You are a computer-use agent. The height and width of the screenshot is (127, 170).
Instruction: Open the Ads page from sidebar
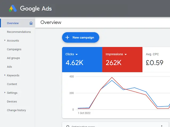[10, 67]
